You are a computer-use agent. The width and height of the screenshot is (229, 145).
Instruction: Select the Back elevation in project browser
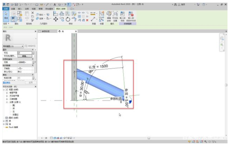point(14,109)
